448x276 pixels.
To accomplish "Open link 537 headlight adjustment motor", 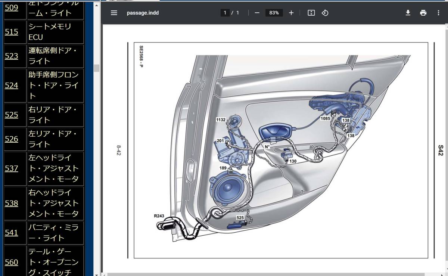I will (11, 168).
